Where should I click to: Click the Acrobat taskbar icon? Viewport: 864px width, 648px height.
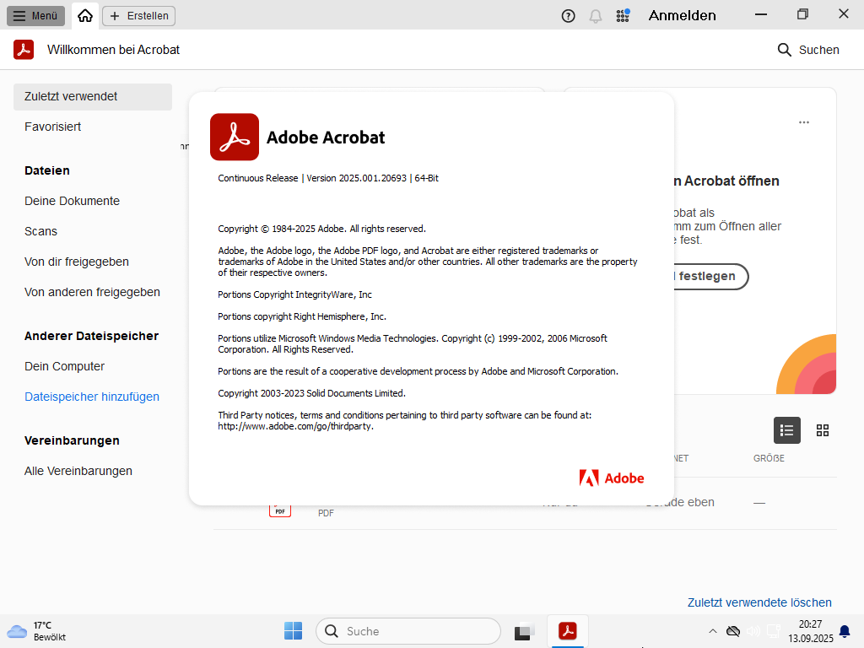(x=568, y=631)
